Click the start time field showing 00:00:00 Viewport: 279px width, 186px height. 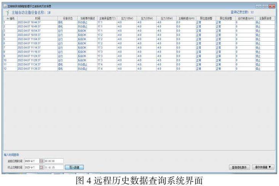(x=54, y=161)
